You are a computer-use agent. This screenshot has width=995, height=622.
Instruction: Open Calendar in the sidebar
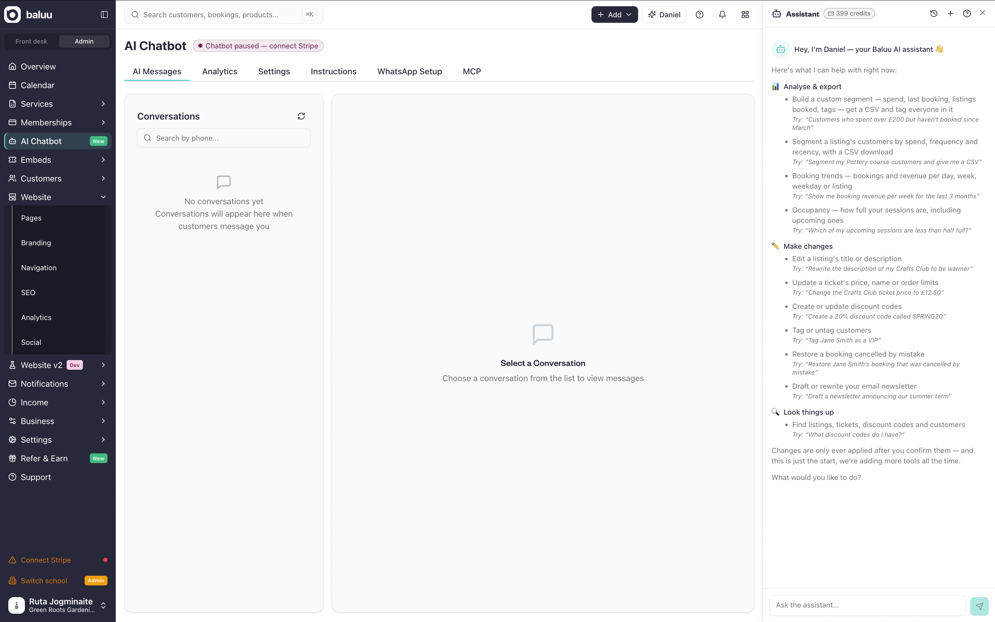coord(58,85)
